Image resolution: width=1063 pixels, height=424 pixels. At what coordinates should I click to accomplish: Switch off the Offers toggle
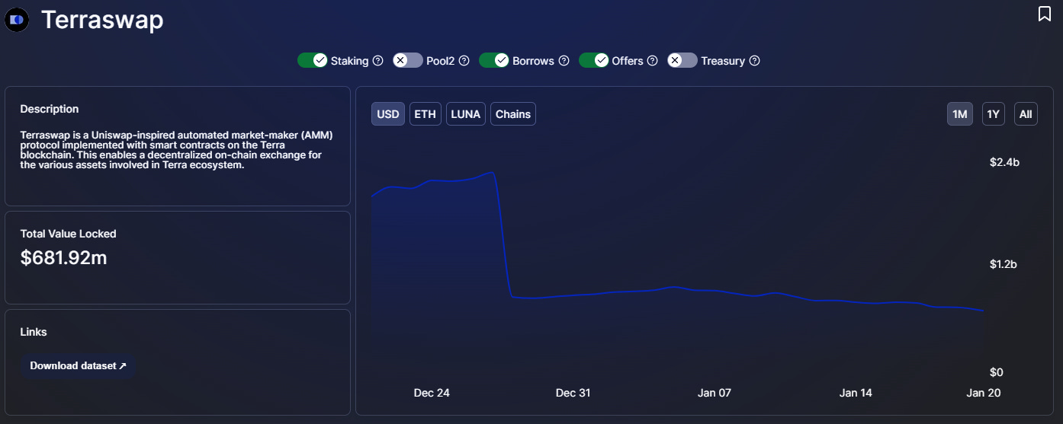tap(594, 60)
